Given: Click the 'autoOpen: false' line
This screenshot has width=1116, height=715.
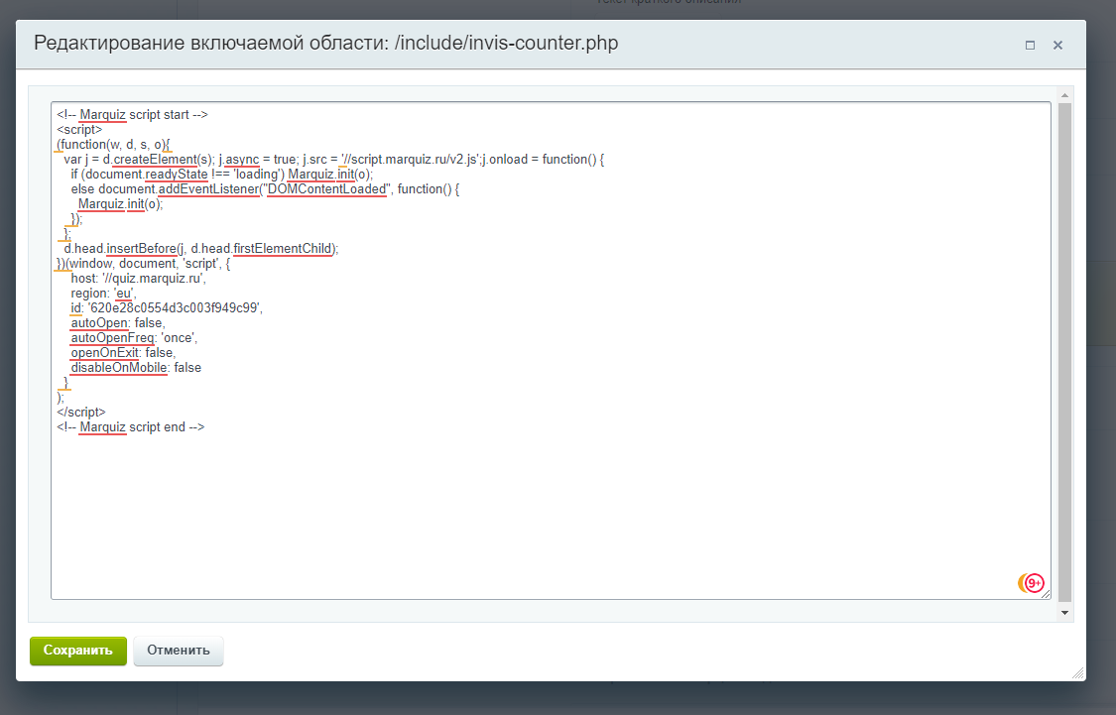Looking at the screenshot, I should [x=117, y=323].
